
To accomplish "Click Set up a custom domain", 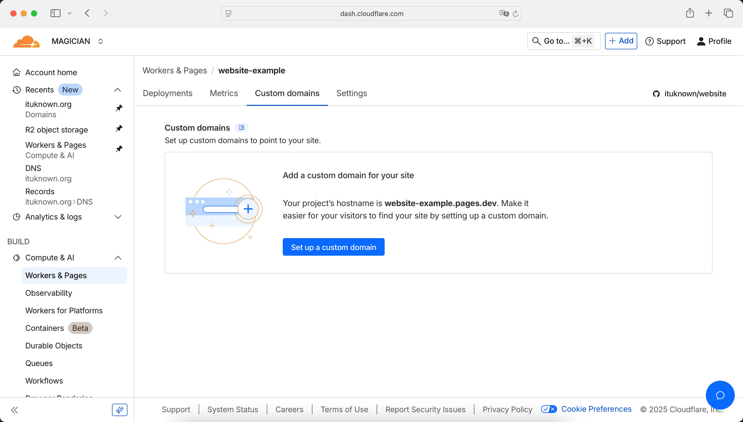I will 333,247.
